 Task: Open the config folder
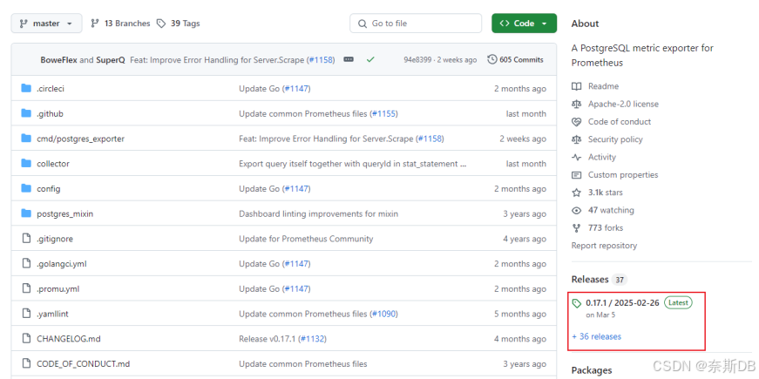pos(49,189)
